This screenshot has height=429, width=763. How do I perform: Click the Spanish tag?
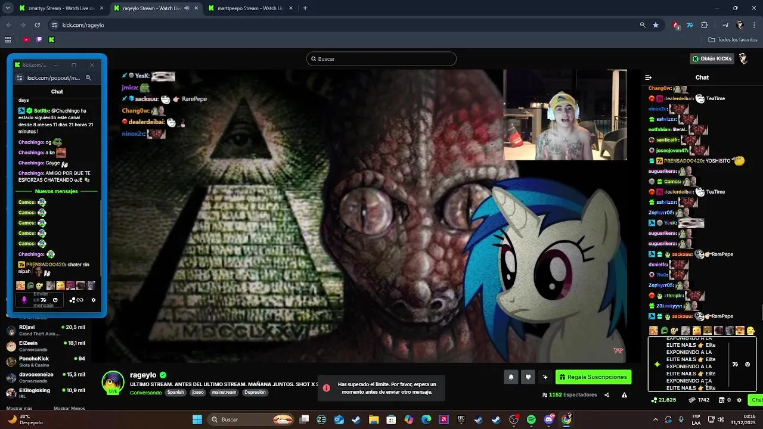click(x=175, y=393)
